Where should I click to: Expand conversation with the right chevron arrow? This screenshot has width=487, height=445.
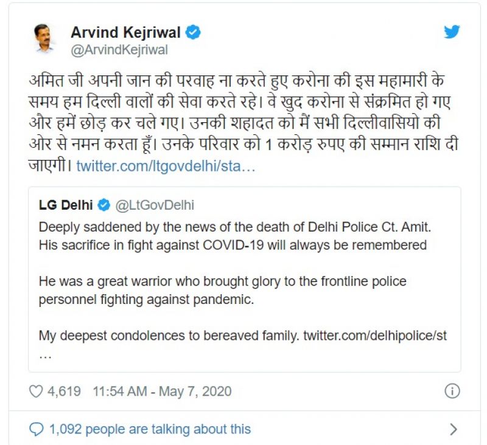point(453,429)
